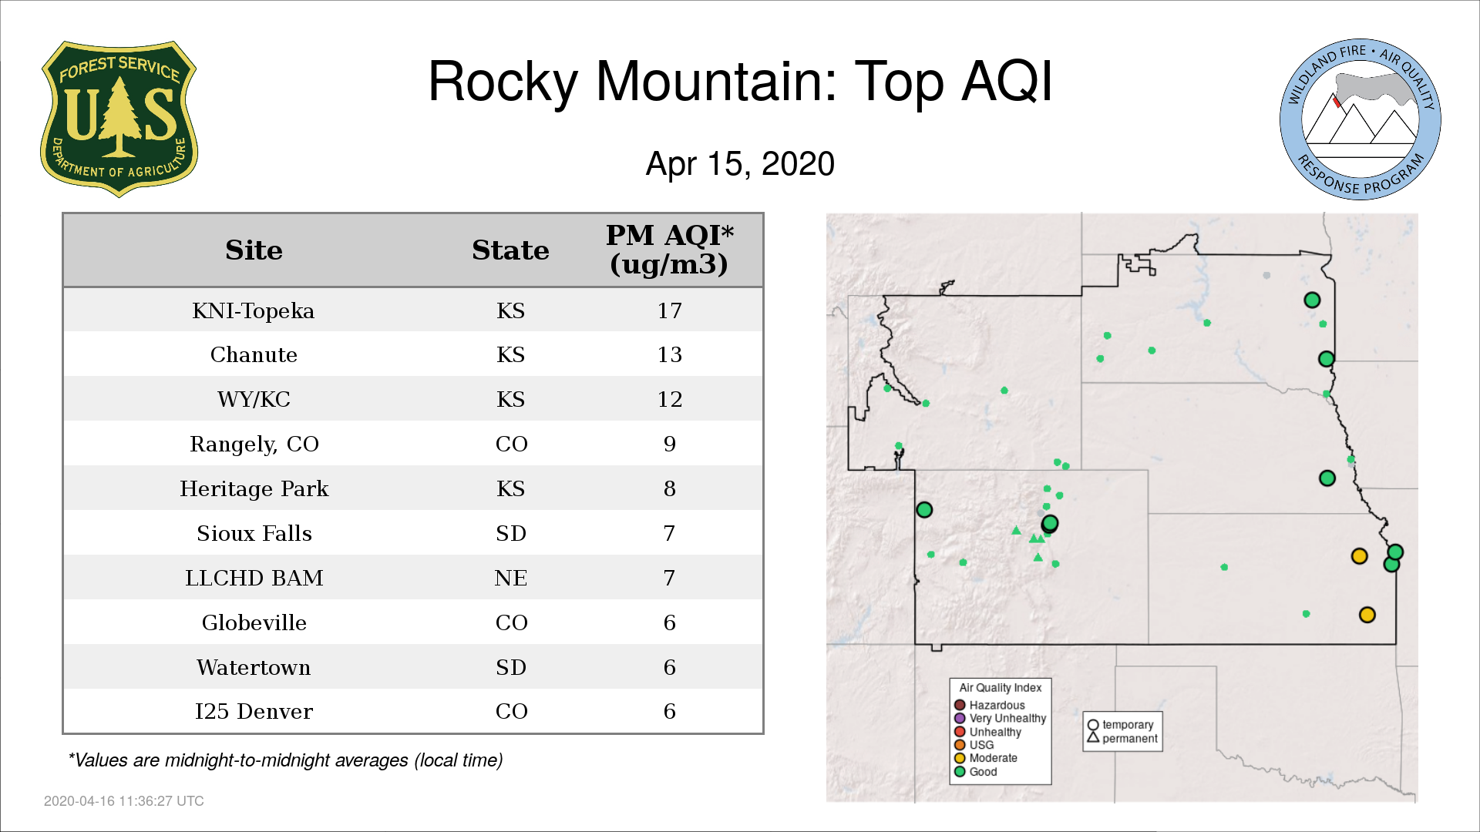Click the Moderate yellow legend circle
Screen dimensions: 1480x832
point(960,758)
